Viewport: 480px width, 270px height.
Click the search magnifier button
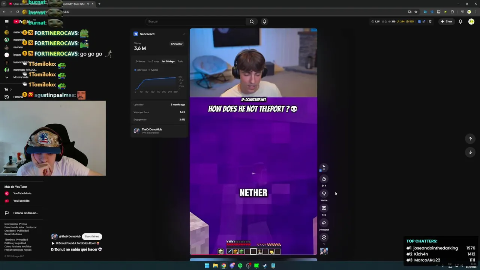coord(252,21)
